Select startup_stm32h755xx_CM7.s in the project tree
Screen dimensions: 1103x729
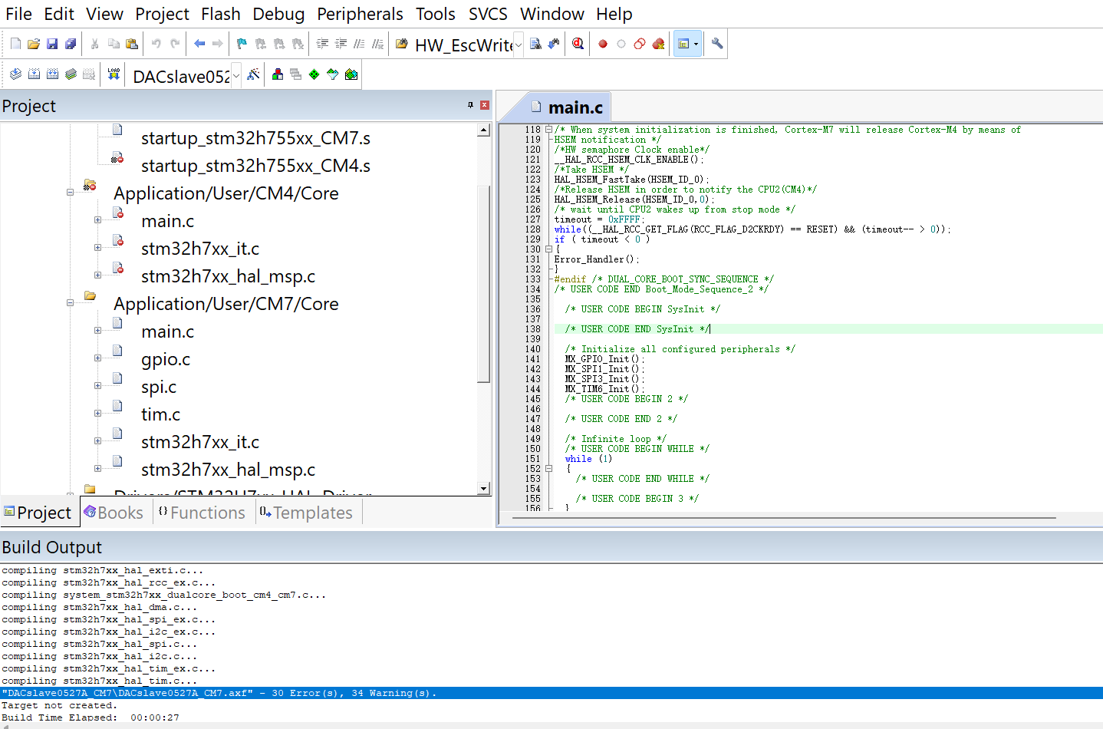[x=255, y=138]
